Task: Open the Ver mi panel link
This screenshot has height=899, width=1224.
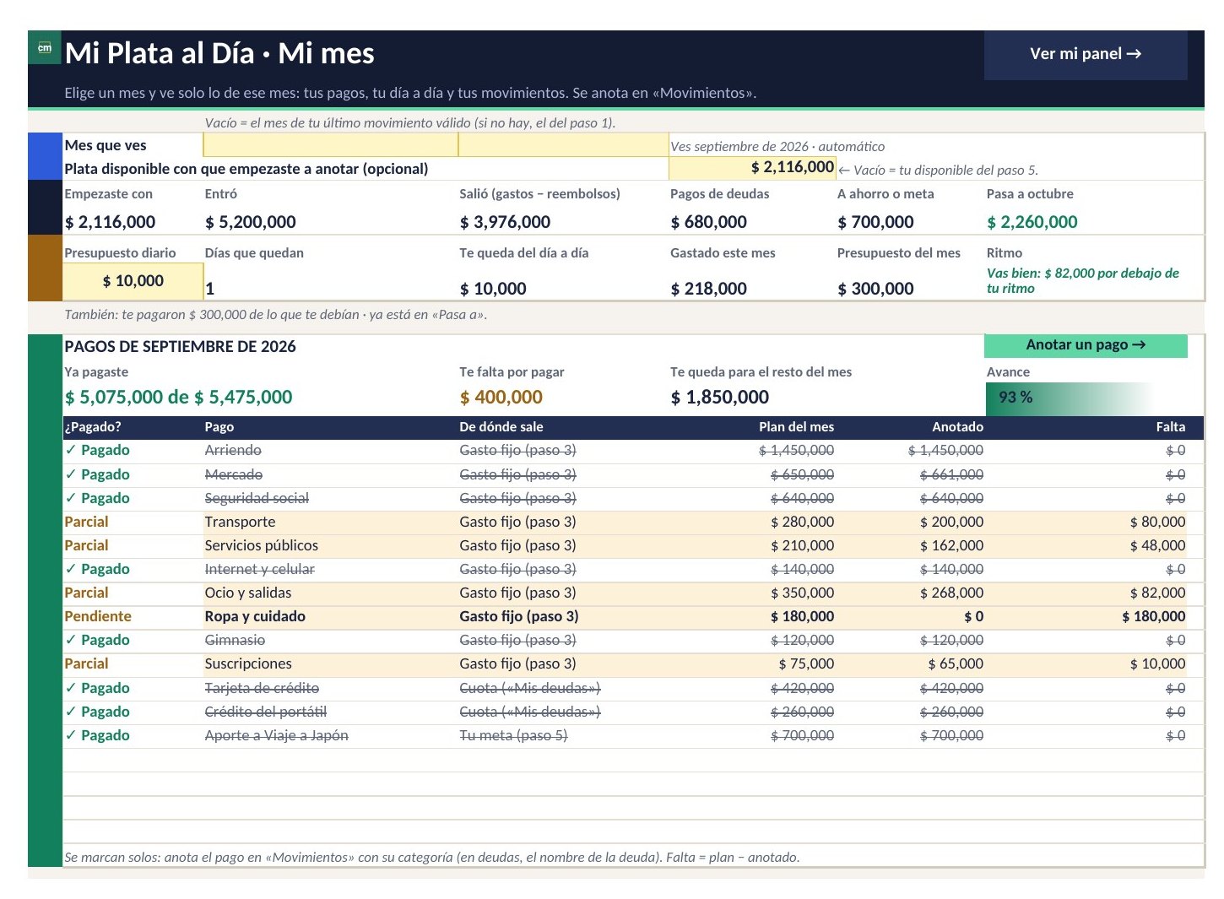Action: click(1086, 54)
